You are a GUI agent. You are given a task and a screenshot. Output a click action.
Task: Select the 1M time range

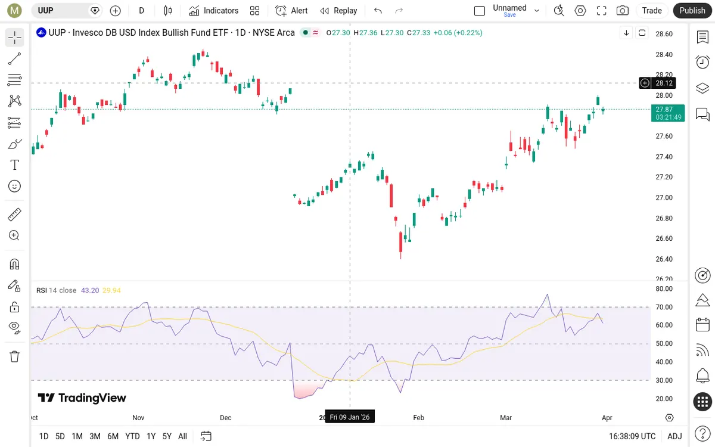click(77, 436)
